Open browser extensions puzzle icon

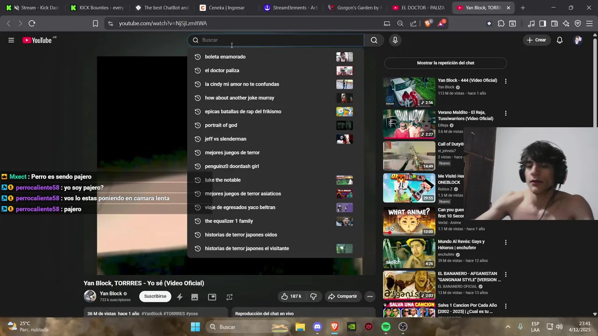point(501,23)
